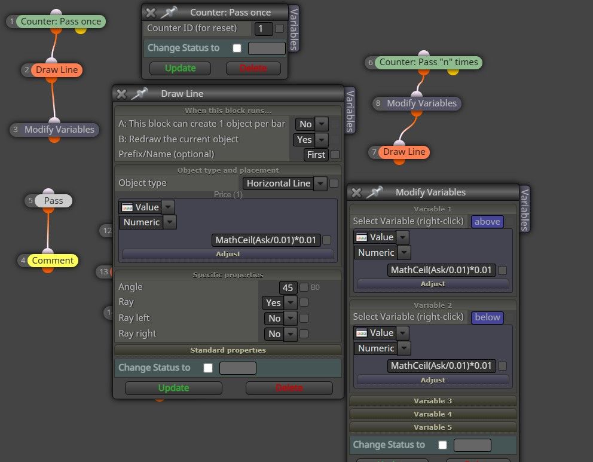
Task: Expand Standard properties in Draw Line panel
Action: 228,350
